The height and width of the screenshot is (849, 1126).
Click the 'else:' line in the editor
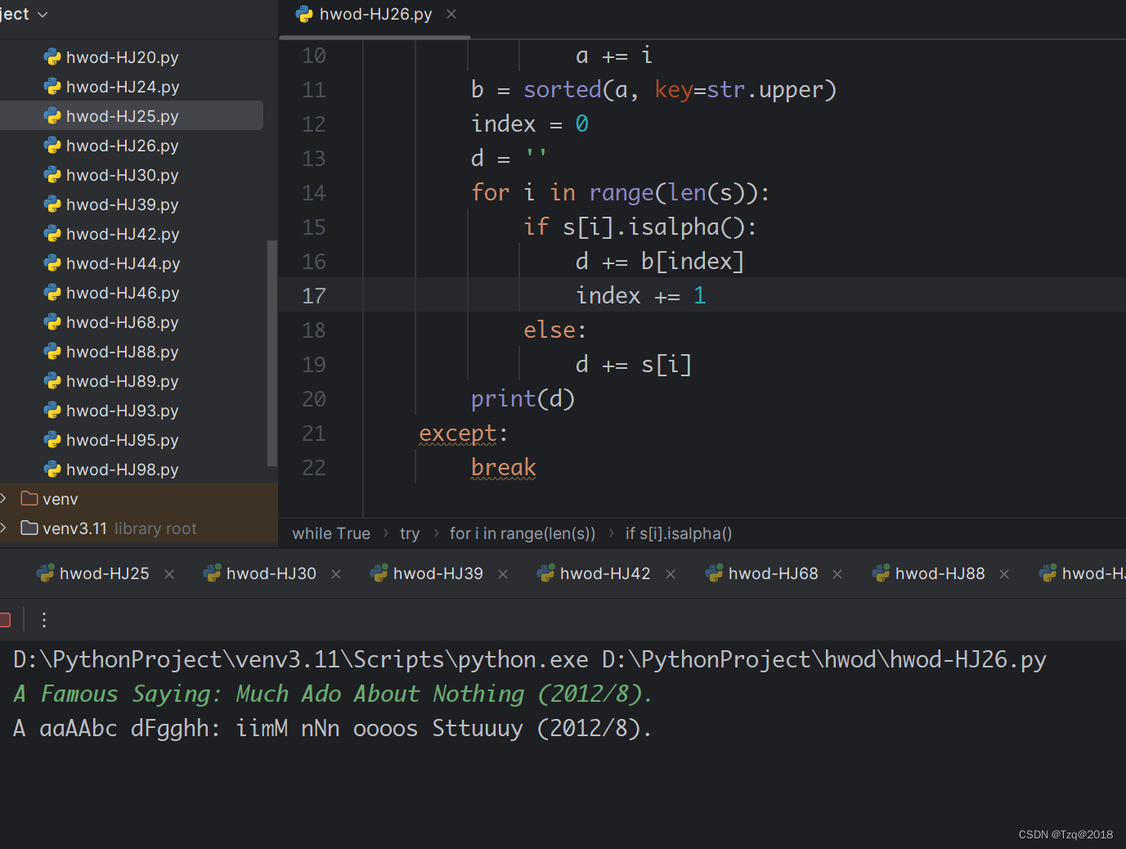[555, 330]
